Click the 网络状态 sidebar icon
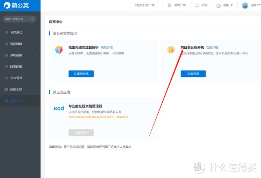Viewport: 261px width, 178px height. [x=7, y=32]
